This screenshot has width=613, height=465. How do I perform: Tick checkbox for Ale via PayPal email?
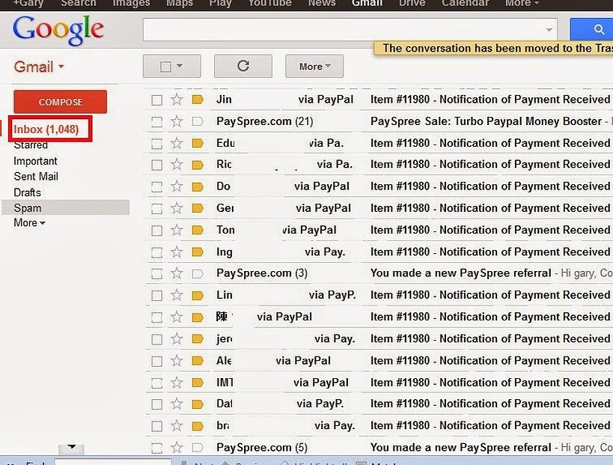click(x=156, y=362)
